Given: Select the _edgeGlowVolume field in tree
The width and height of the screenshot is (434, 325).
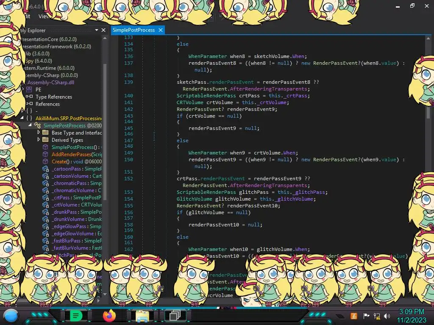Looking at the screenshot, I should (77, 234).
